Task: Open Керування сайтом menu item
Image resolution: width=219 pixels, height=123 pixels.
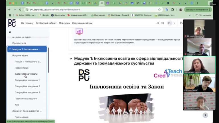Action: tap(82, 23)
